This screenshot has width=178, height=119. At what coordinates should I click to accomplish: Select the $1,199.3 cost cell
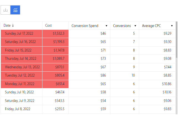point(55,42)
